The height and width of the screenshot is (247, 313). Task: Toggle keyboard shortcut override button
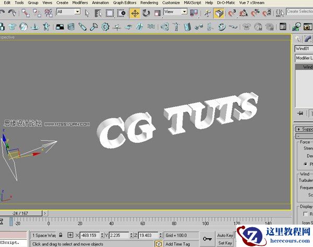point(219,14)
